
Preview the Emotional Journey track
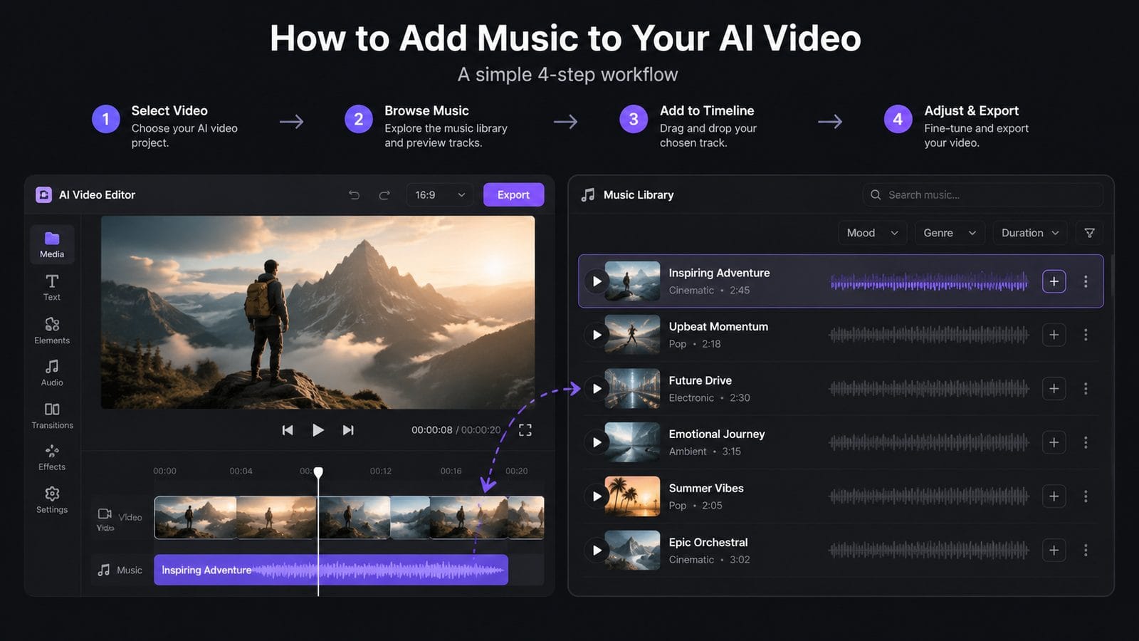tap(597, 442)
